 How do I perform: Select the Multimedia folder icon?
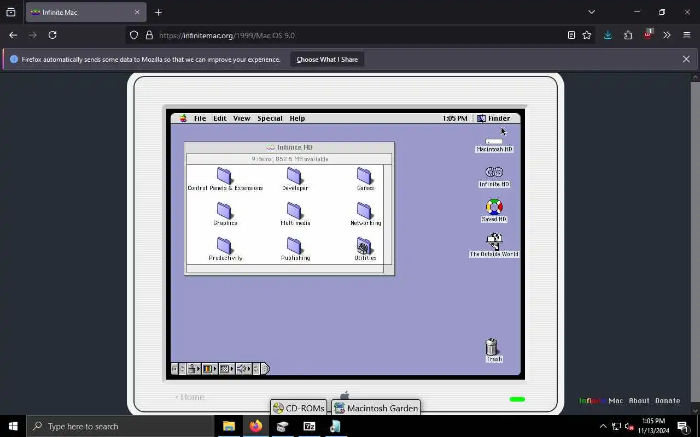click(295, 211)
